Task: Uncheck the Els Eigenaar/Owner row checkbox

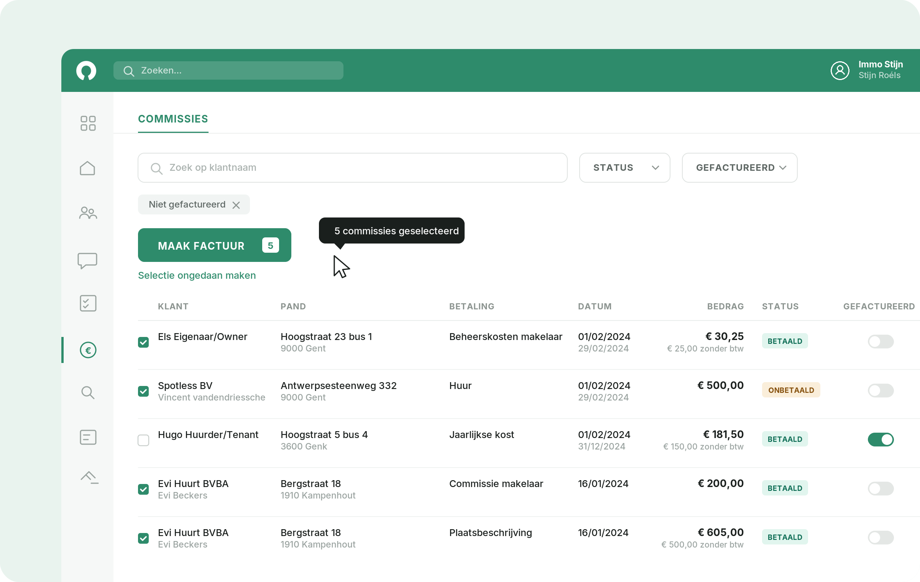Action: pos(143,342)
